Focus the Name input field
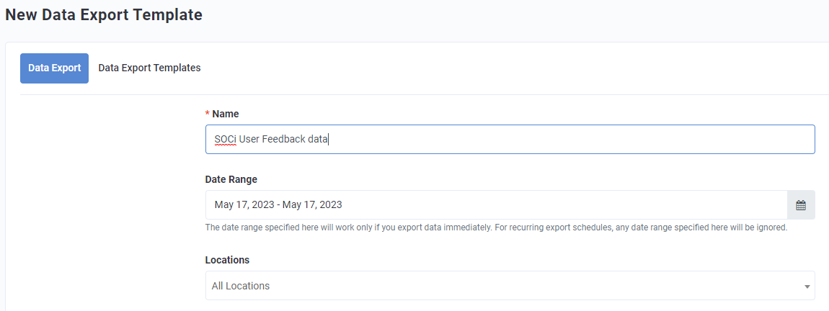Screen dimensions: 829x311 [x=510, y=140]
